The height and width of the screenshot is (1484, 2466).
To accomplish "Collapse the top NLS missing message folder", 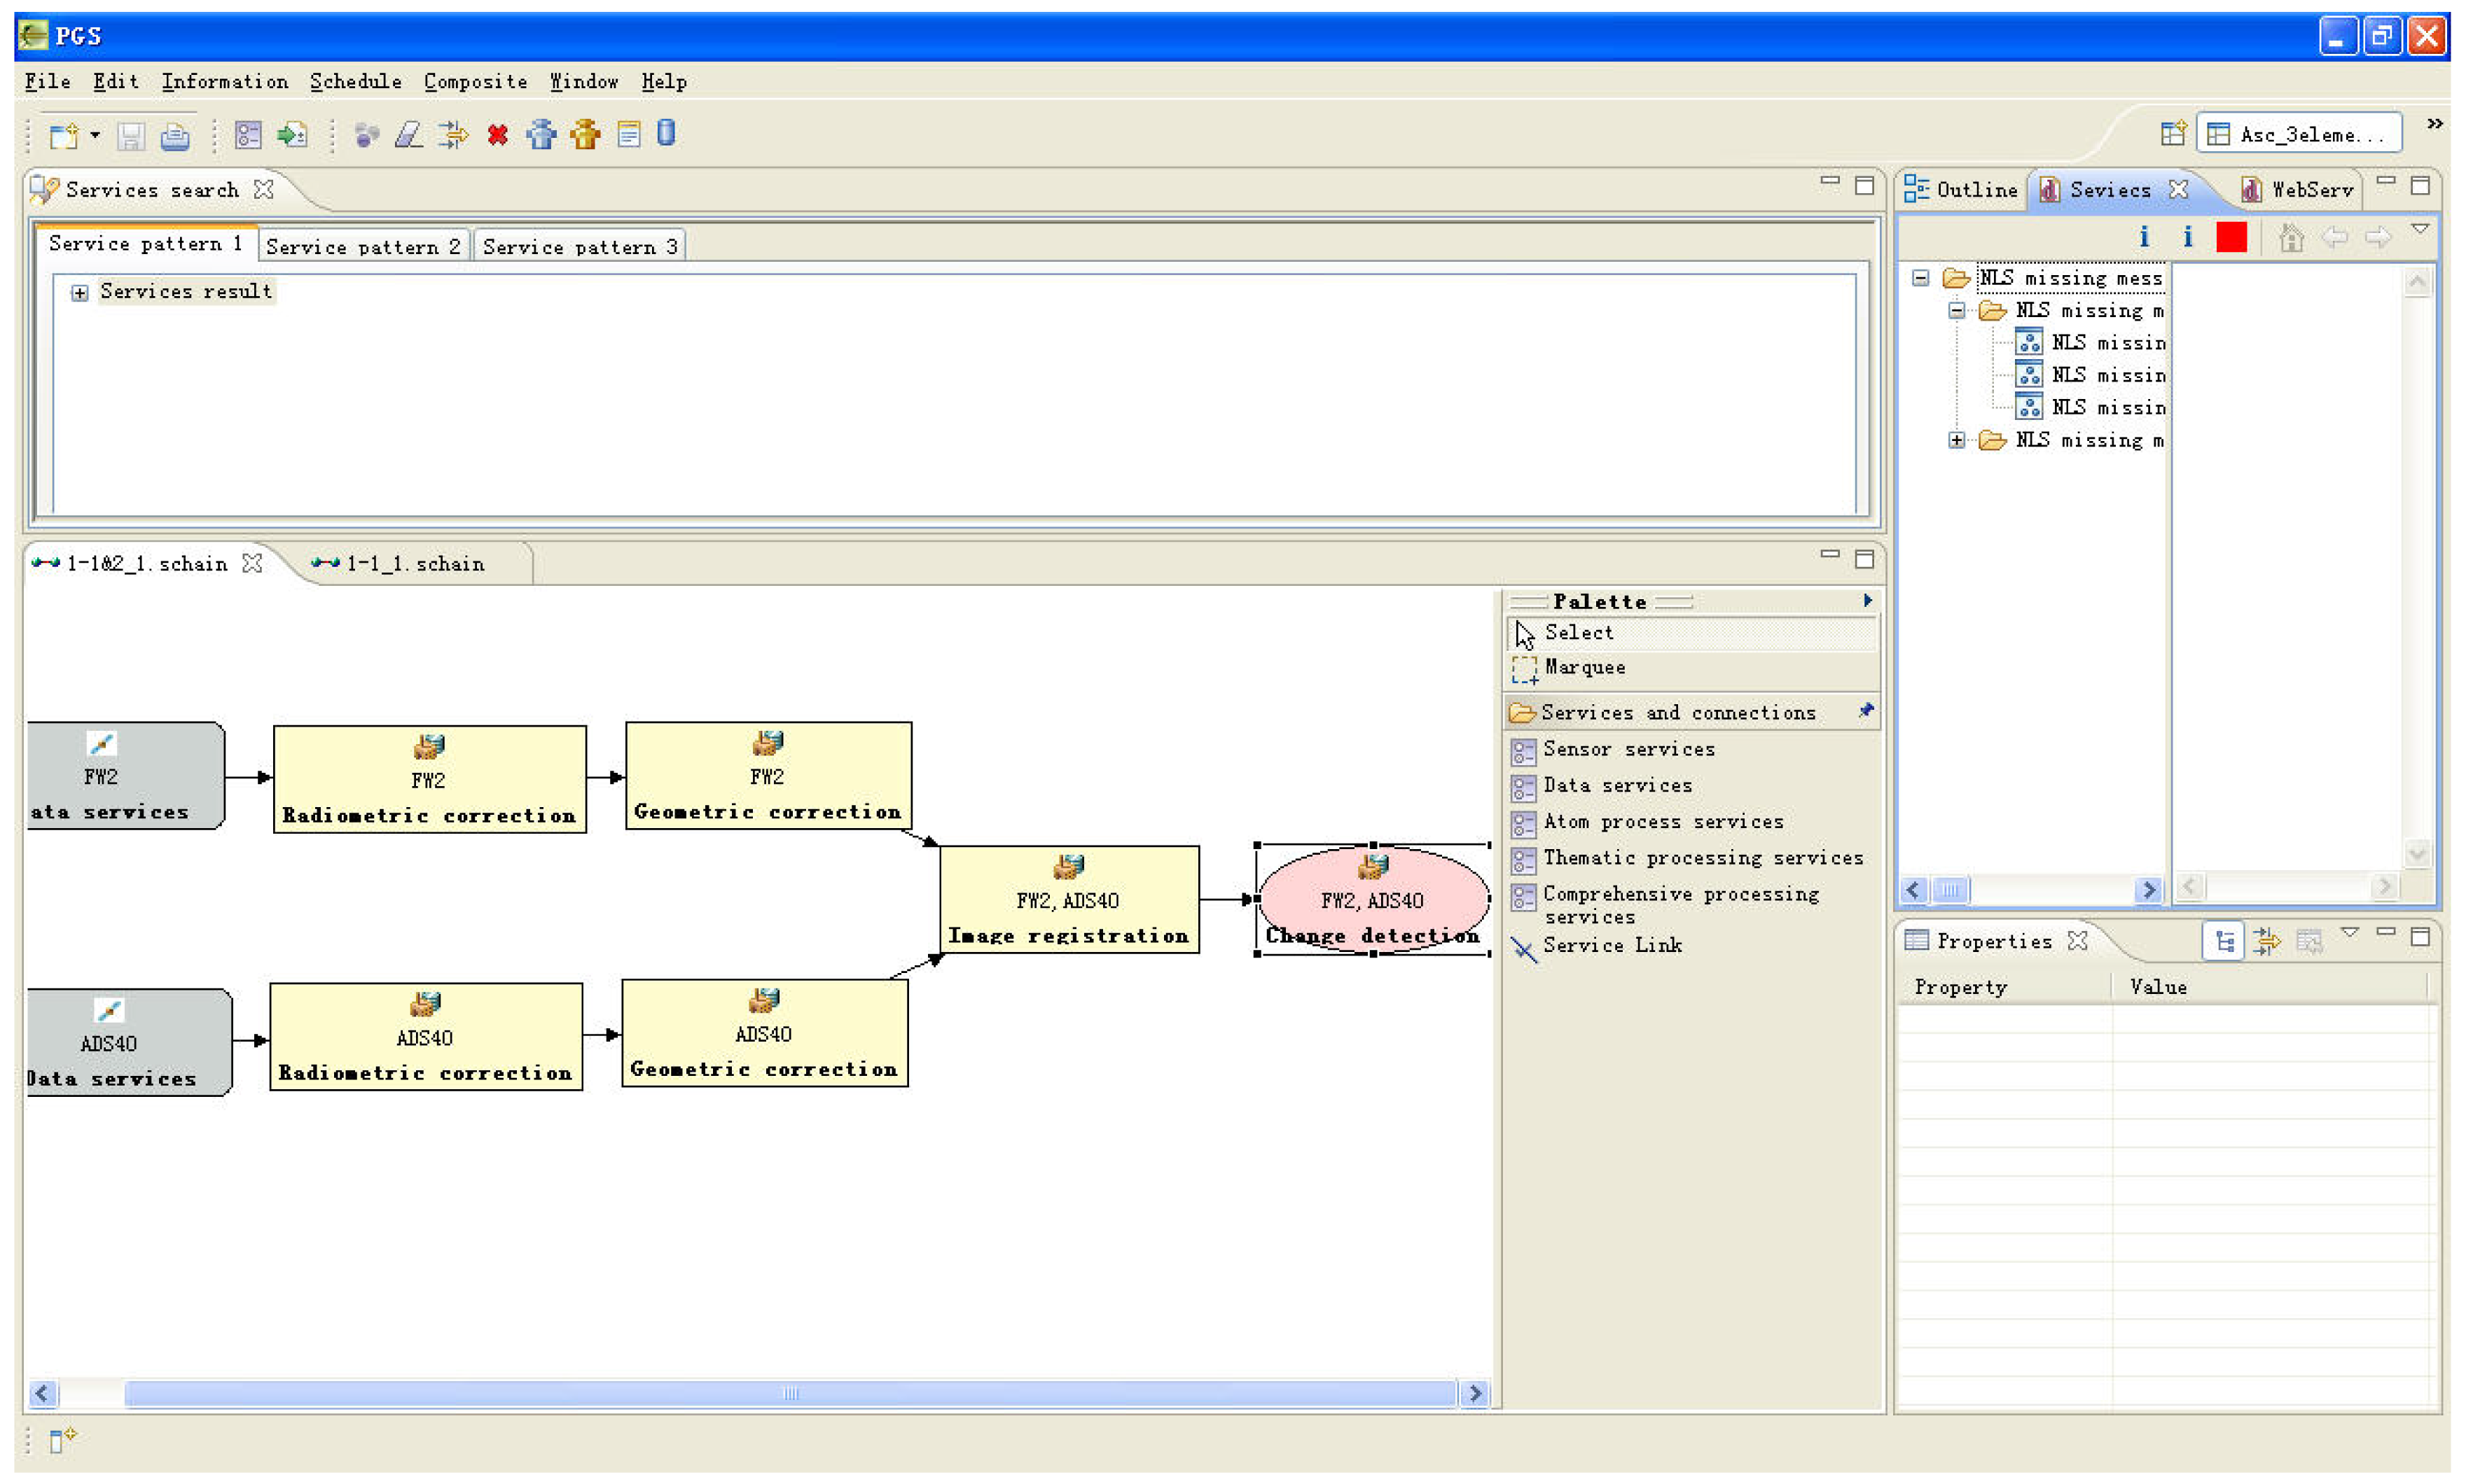I will pyautogui.click(x=1920, y=278).
